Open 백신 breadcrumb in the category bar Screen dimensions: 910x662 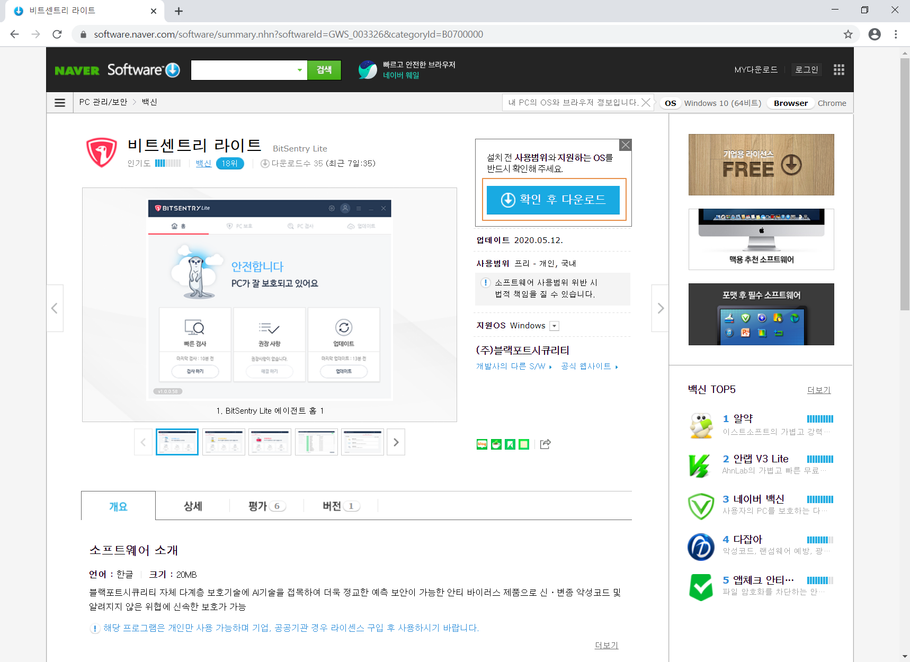(149, 102)
